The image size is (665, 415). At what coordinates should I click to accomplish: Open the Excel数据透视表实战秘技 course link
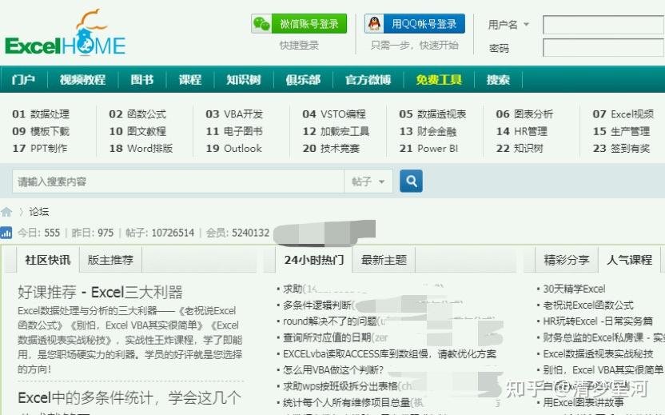598,353
